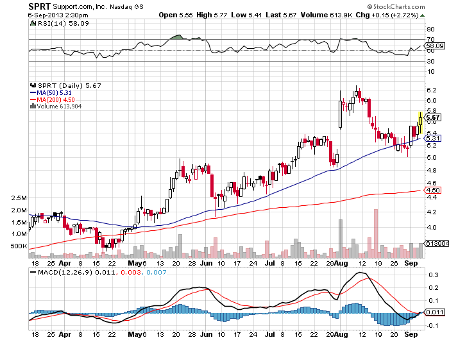Click the 0.011 MACD value tag on the right axis
Viewport: 449px width, 340px height.
tap(434, 312)
